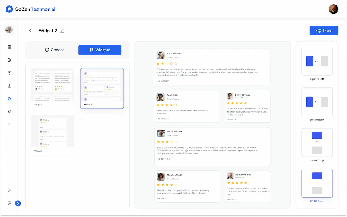The width and height of the screenshot is (347, 217).
Task: Click the star rating on Caroline Smith's card
Action: (167, 185)
